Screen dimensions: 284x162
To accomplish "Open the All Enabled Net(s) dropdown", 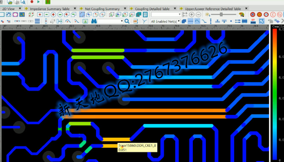I will point(165,21).
